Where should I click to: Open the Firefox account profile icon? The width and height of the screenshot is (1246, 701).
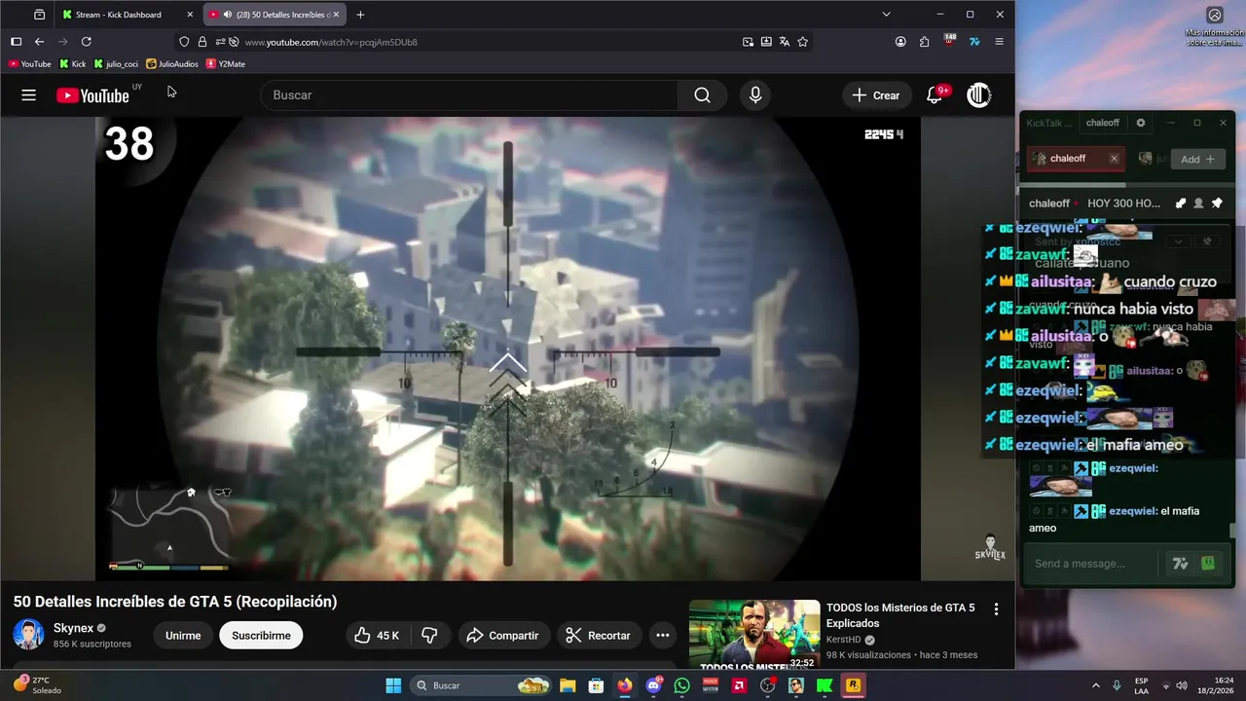click(x=900, y=42)
